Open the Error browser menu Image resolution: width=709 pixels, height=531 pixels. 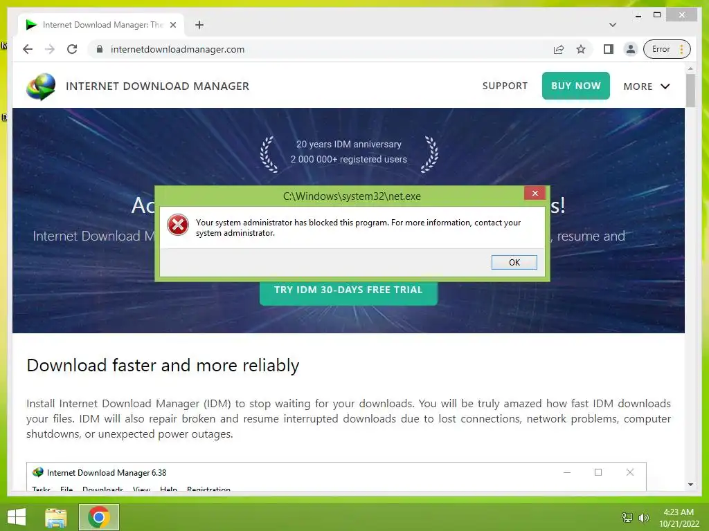(x=667, y=49)
